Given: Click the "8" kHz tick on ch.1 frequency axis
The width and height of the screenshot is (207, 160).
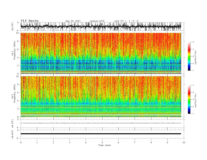Looking at the screenshot, I should [18, 41].
